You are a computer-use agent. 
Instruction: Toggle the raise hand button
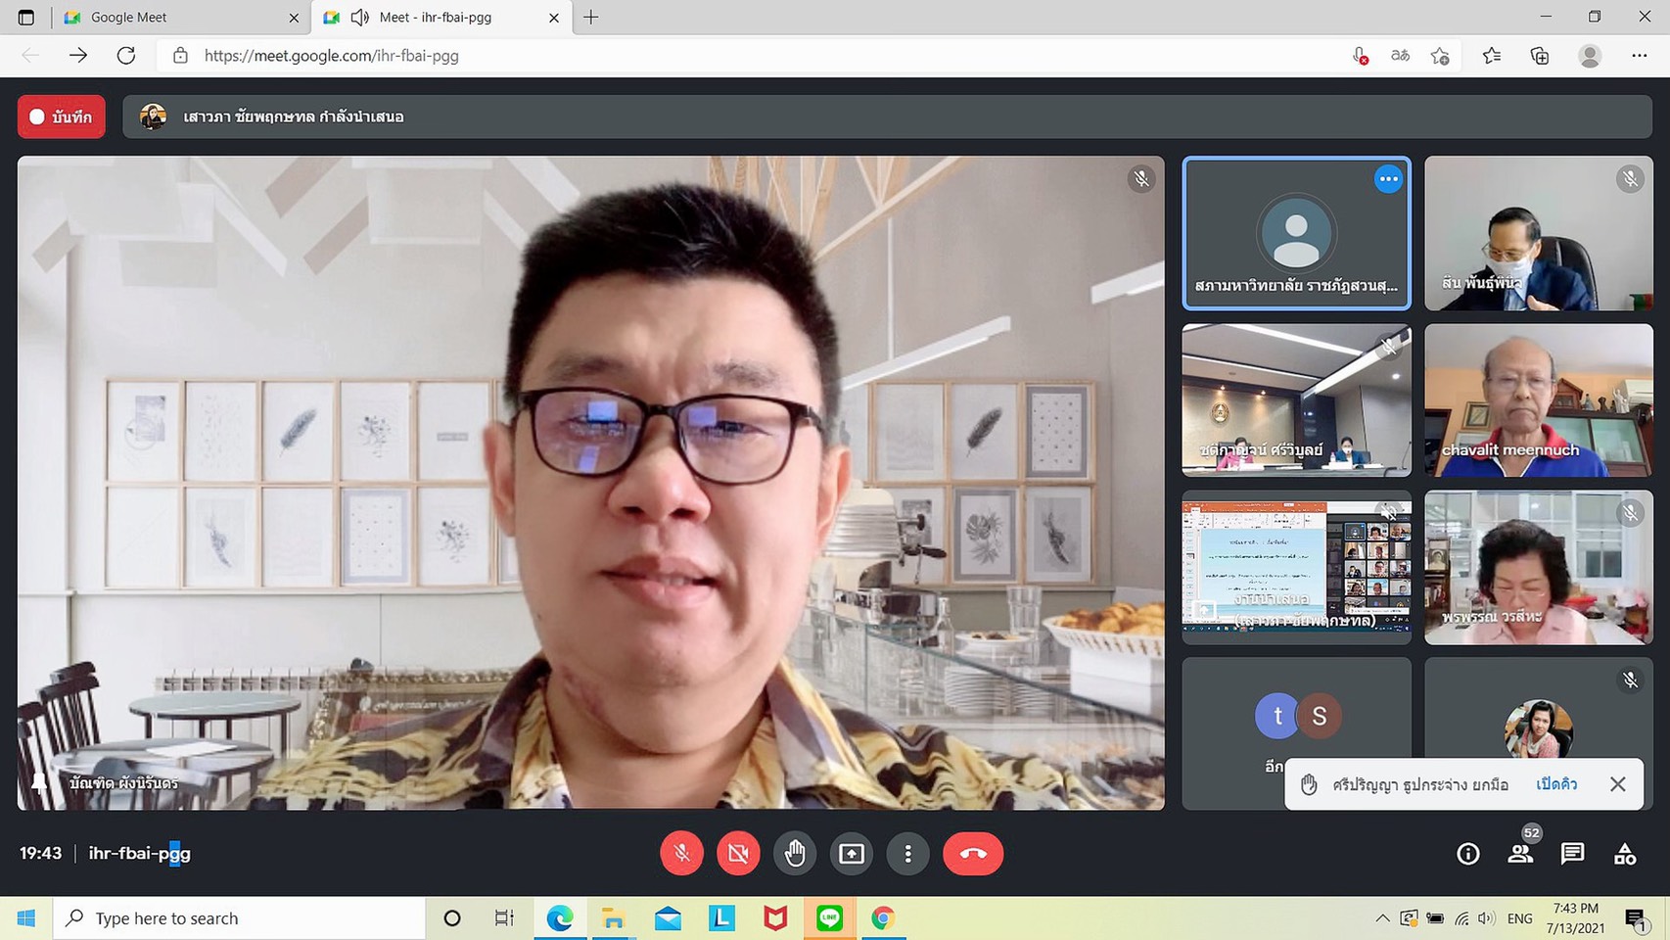pos(795,854)
